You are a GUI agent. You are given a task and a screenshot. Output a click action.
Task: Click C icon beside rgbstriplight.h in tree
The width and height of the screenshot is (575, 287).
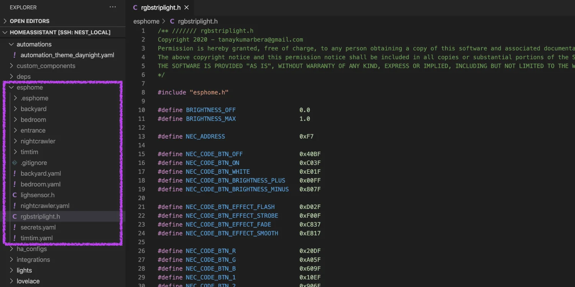15,217
